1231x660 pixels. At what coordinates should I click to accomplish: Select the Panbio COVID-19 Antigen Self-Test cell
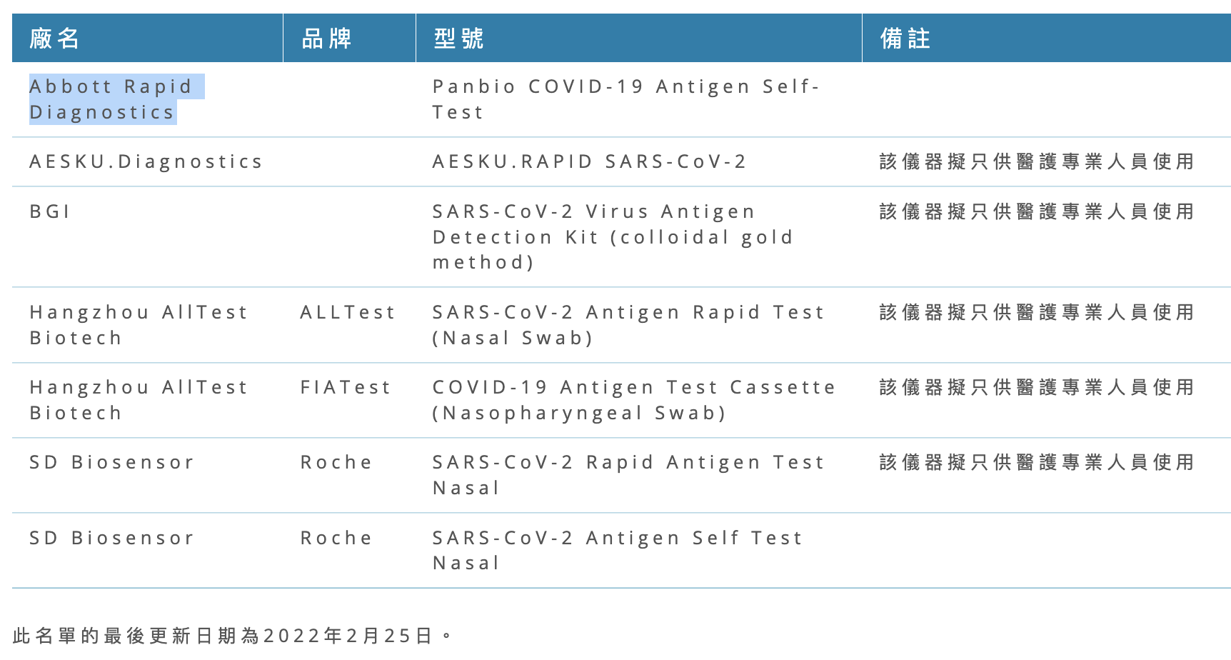(x=625, y=99)
